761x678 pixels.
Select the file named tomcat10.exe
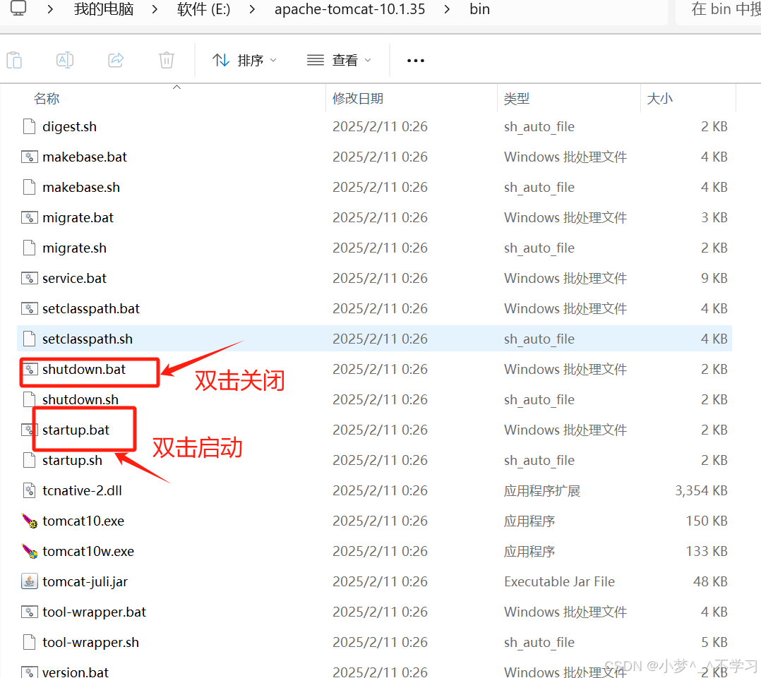point(83,521)
